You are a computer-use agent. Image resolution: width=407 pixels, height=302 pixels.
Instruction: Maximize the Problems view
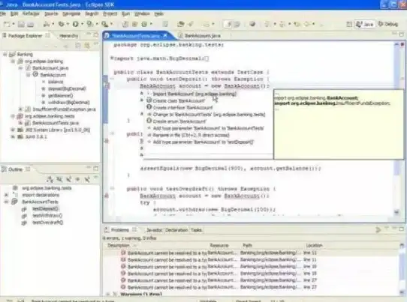(x=402, y=229)
